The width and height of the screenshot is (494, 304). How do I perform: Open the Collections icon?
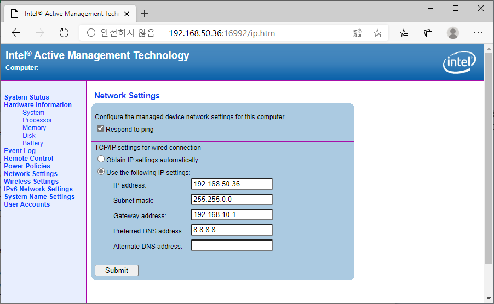click(428, 33)
